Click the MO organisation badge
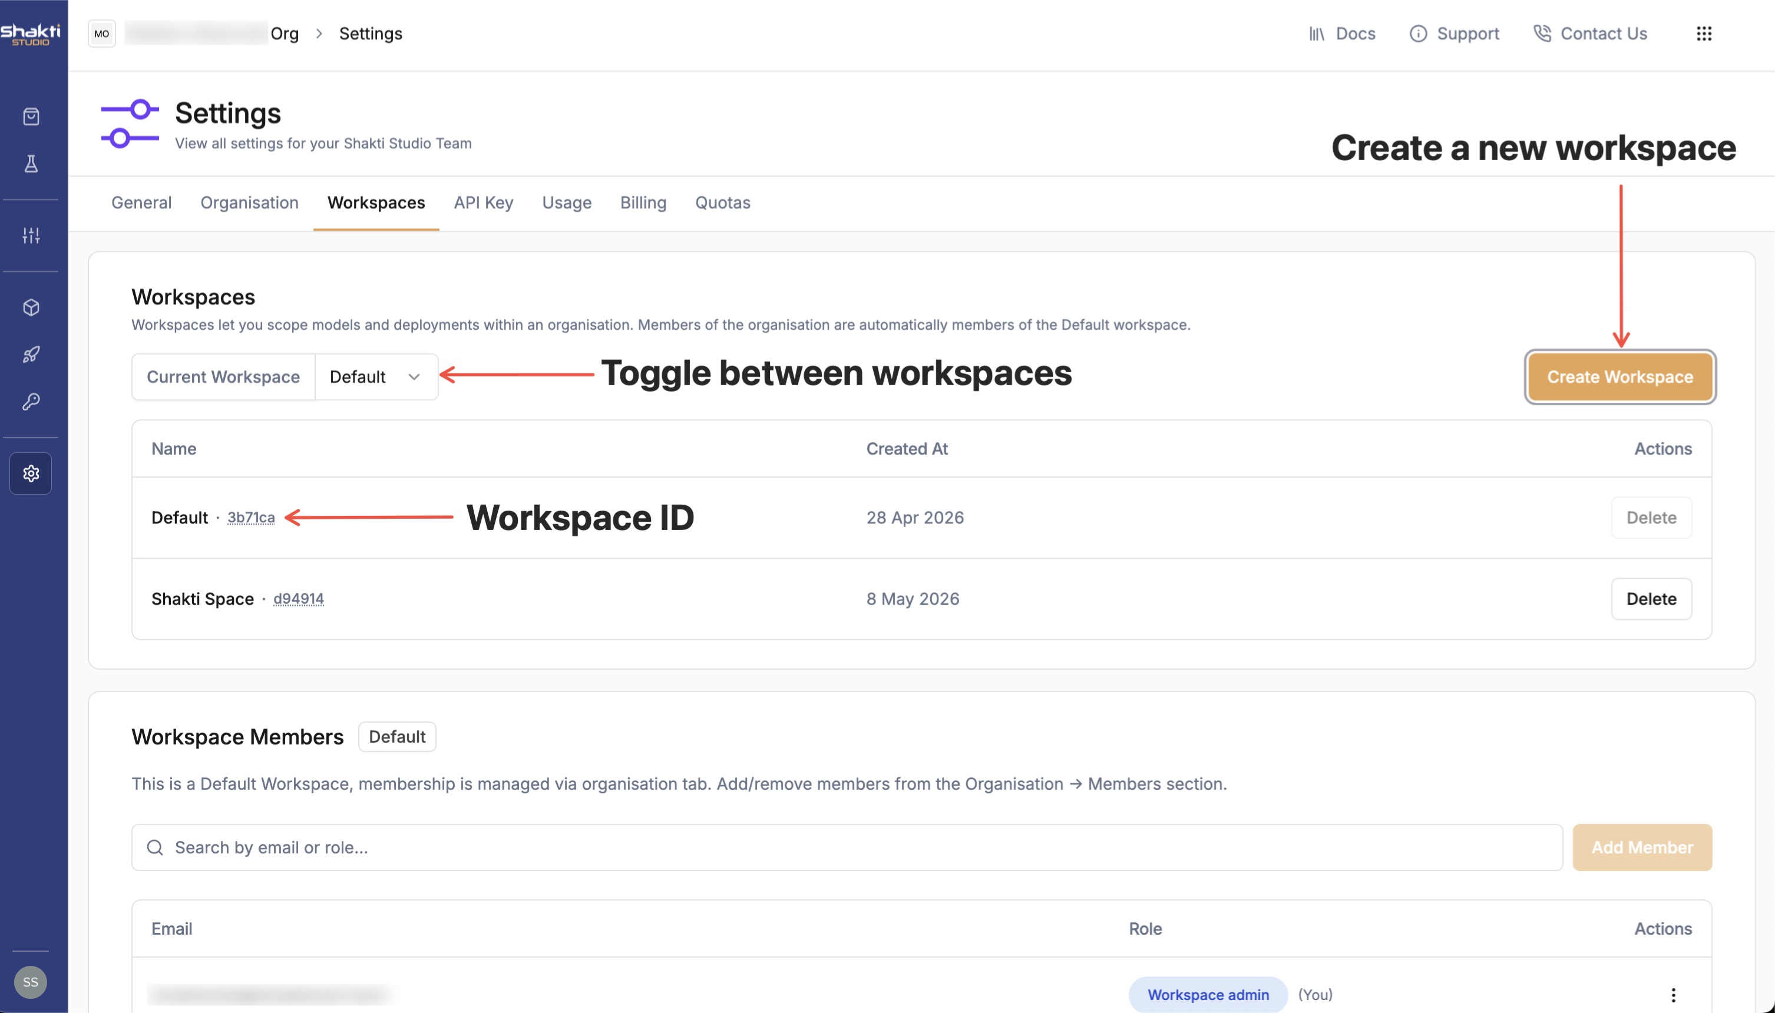 tap(101, 34)
